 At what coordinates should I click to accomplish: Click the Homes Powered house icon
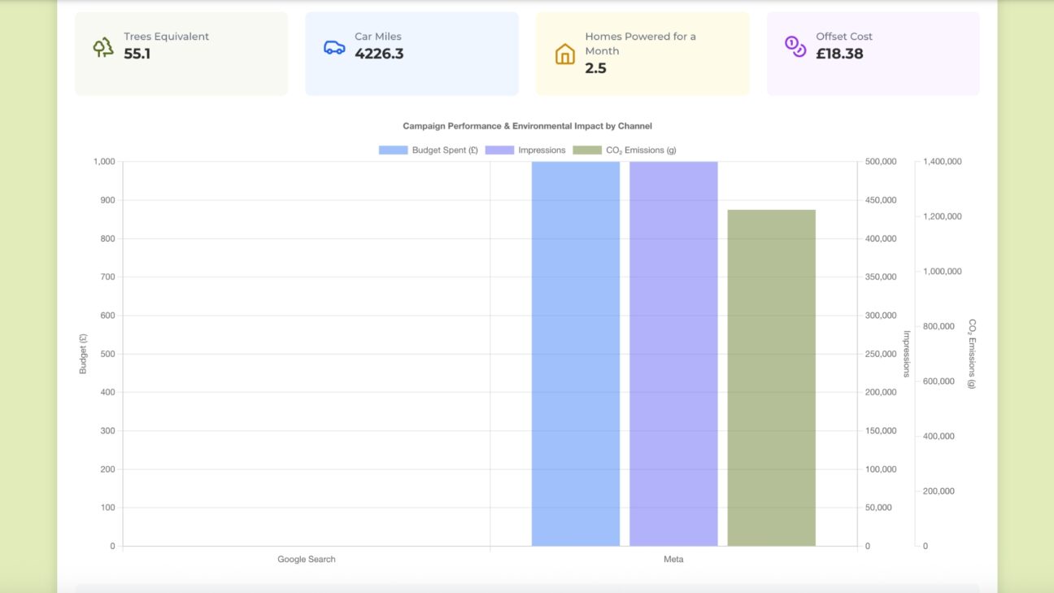[x=565, y=55]
